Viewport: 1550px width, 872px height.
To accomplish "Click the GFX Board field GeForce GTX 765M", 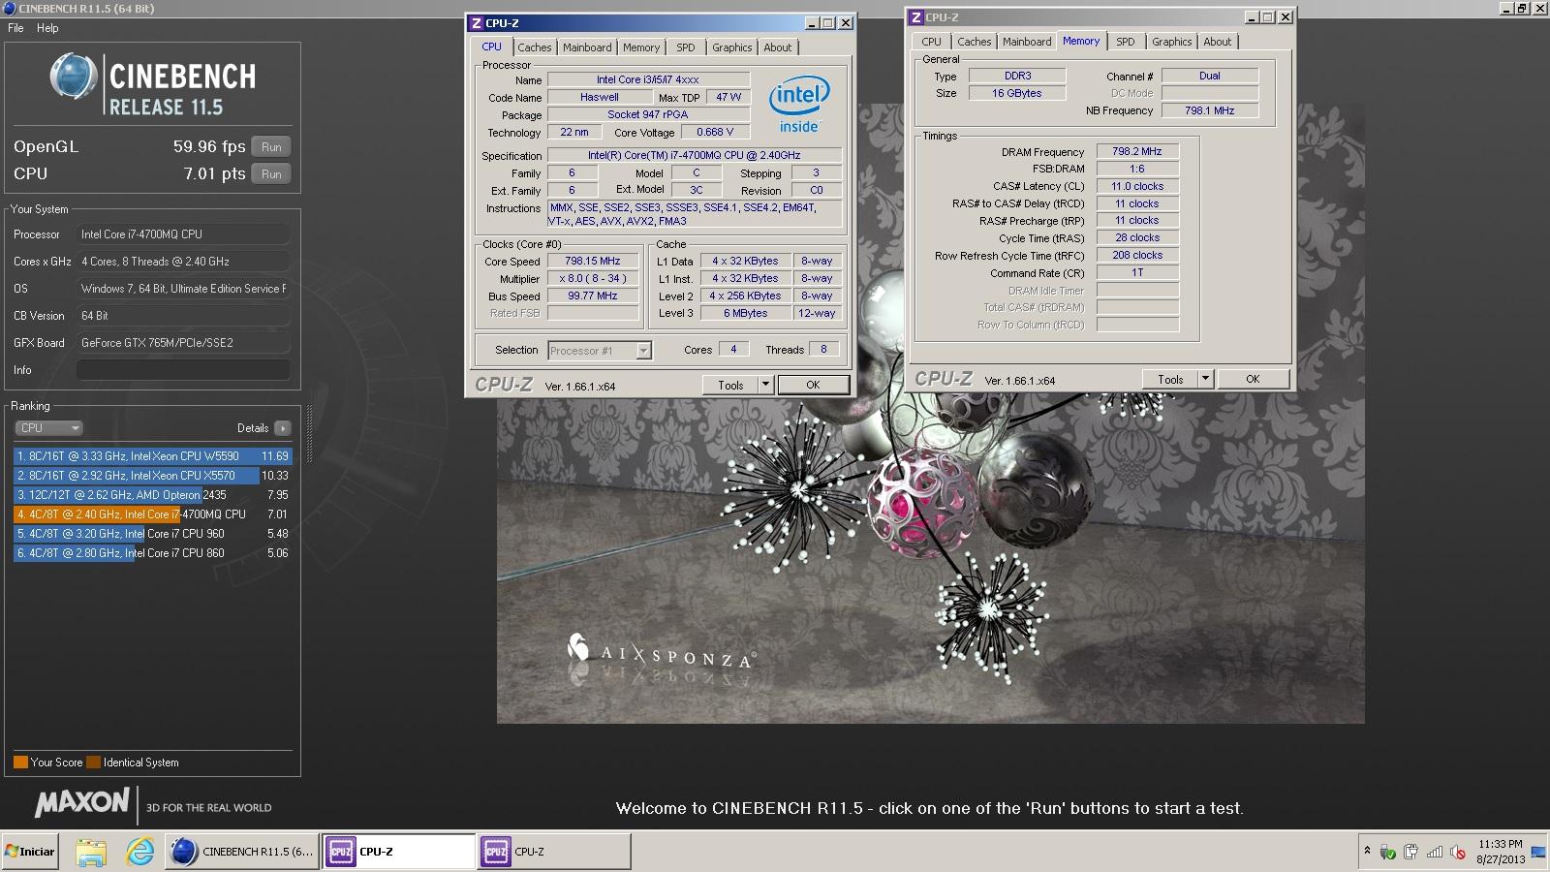I will tap(183, 343).
